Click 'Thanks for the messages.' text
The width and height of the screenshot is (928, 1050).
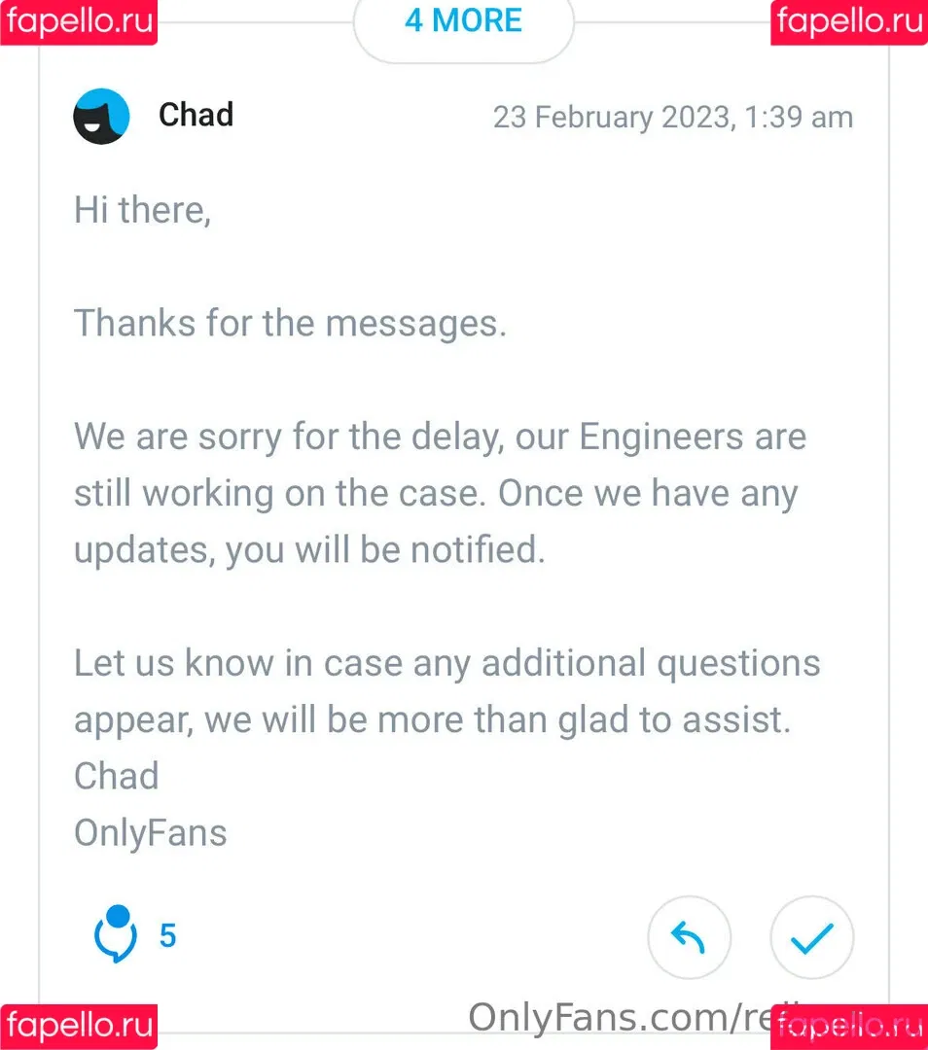[290, 324]
